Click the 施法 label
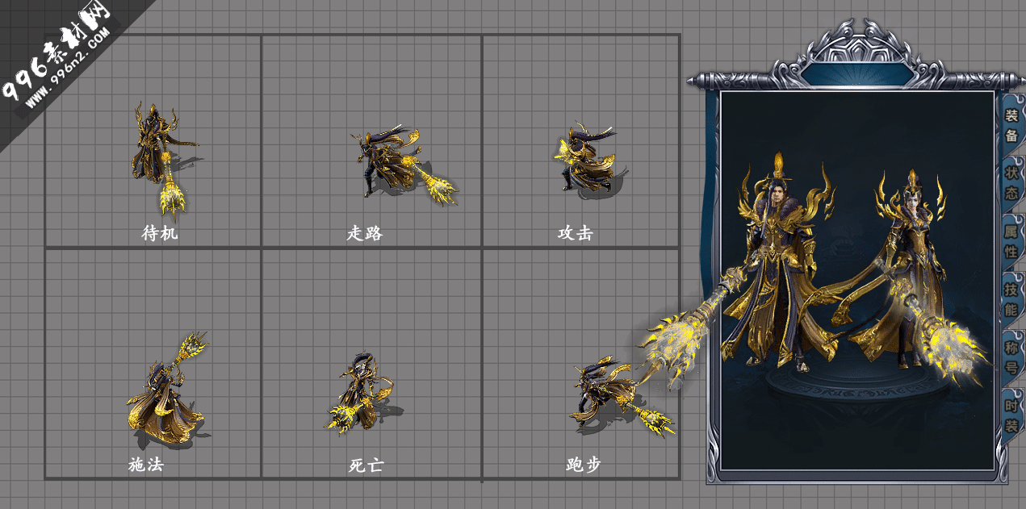Viewport: 1026px width, 509px height. click(x=146, y=465)
